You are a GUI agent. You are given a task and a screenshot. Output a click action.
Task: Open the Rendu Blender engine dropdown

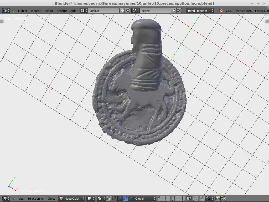[200, 11]
